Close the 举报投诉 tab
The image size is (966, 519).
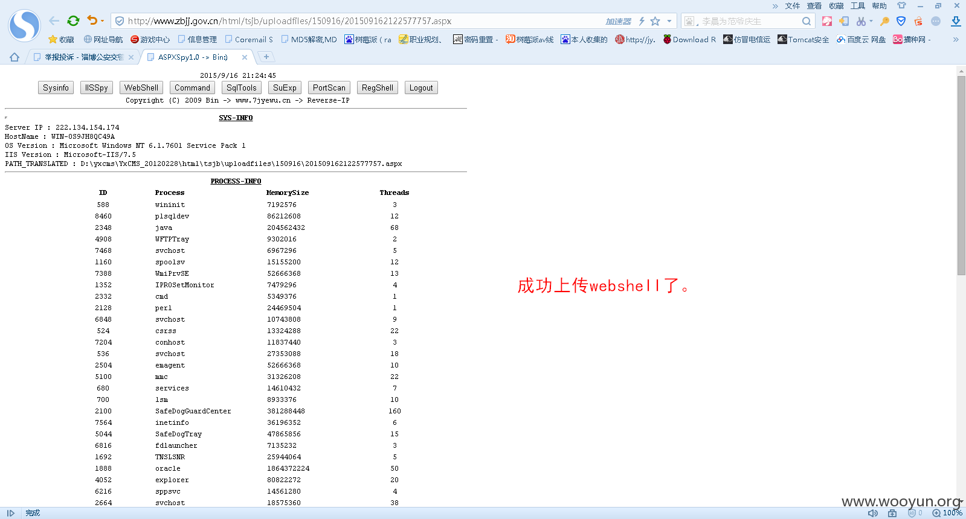tap(131, 57)
